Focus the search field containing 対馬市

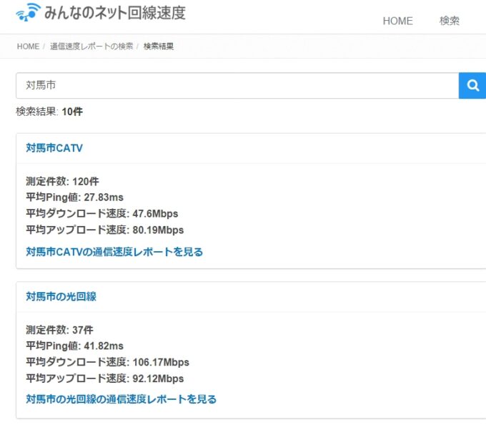236,86
